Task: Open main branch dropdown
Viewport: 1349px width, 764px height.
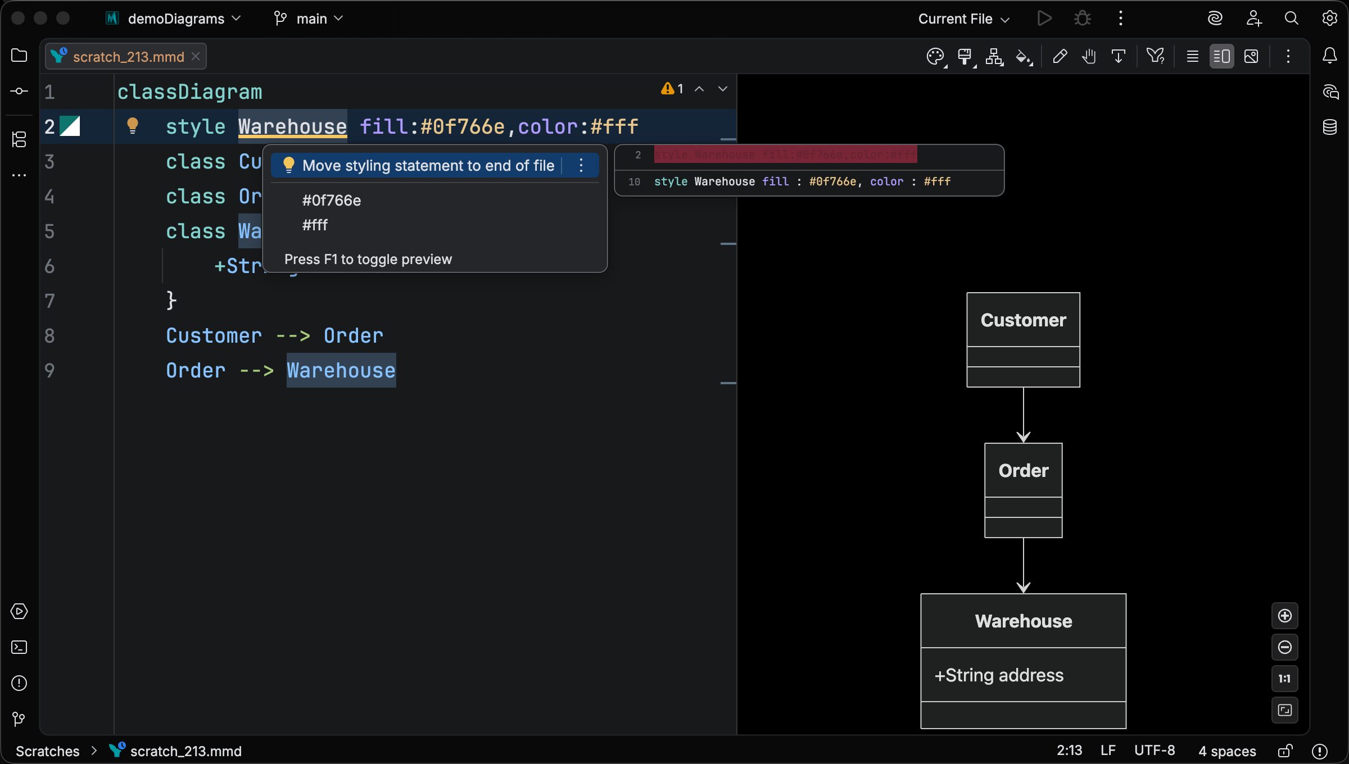Action: click(309, 19)
